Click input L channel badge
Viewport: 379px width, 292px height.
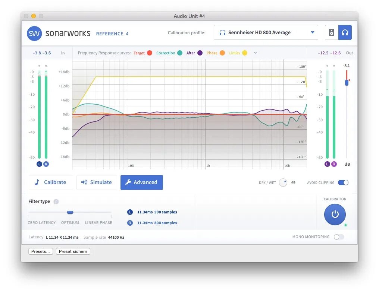(x=40, y=164)
